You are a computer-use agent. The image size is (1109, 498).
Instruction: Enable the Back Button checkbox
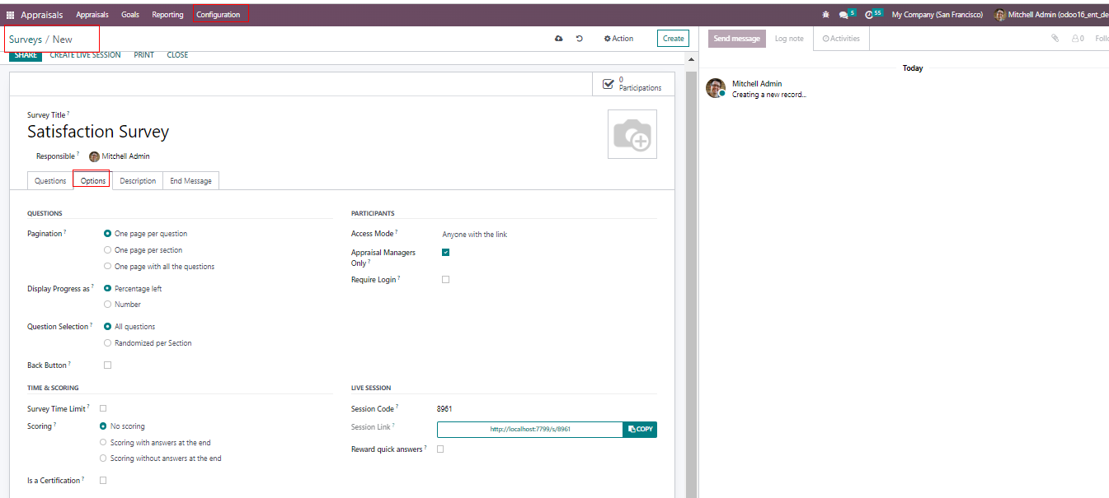tap(107, 365)
